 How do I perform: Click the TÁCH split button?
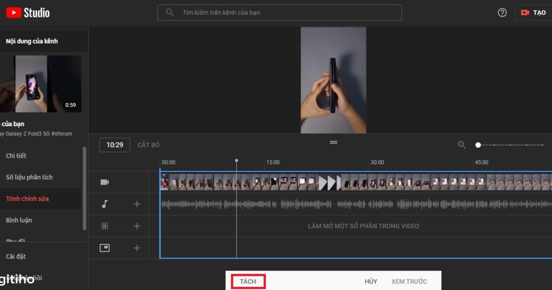pyautogui.click(x=247, y=281)
